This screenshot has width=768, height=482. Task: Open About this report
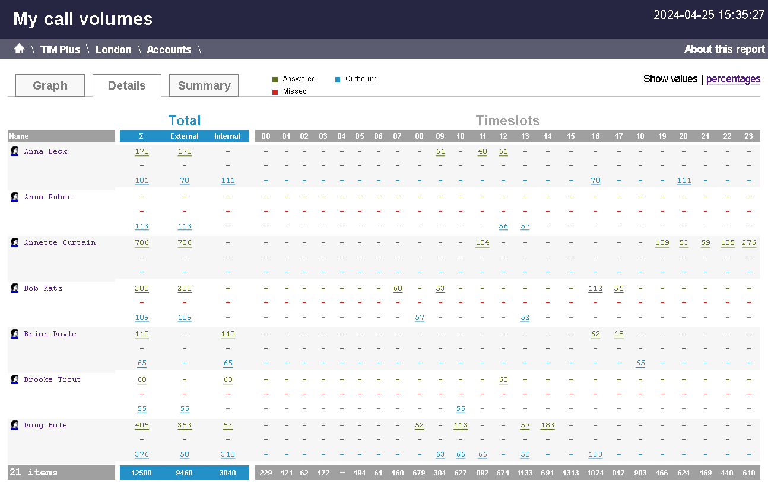(x=724, y=49)
